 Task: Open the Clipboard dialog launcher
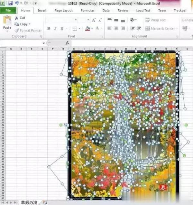coord(41,37)
